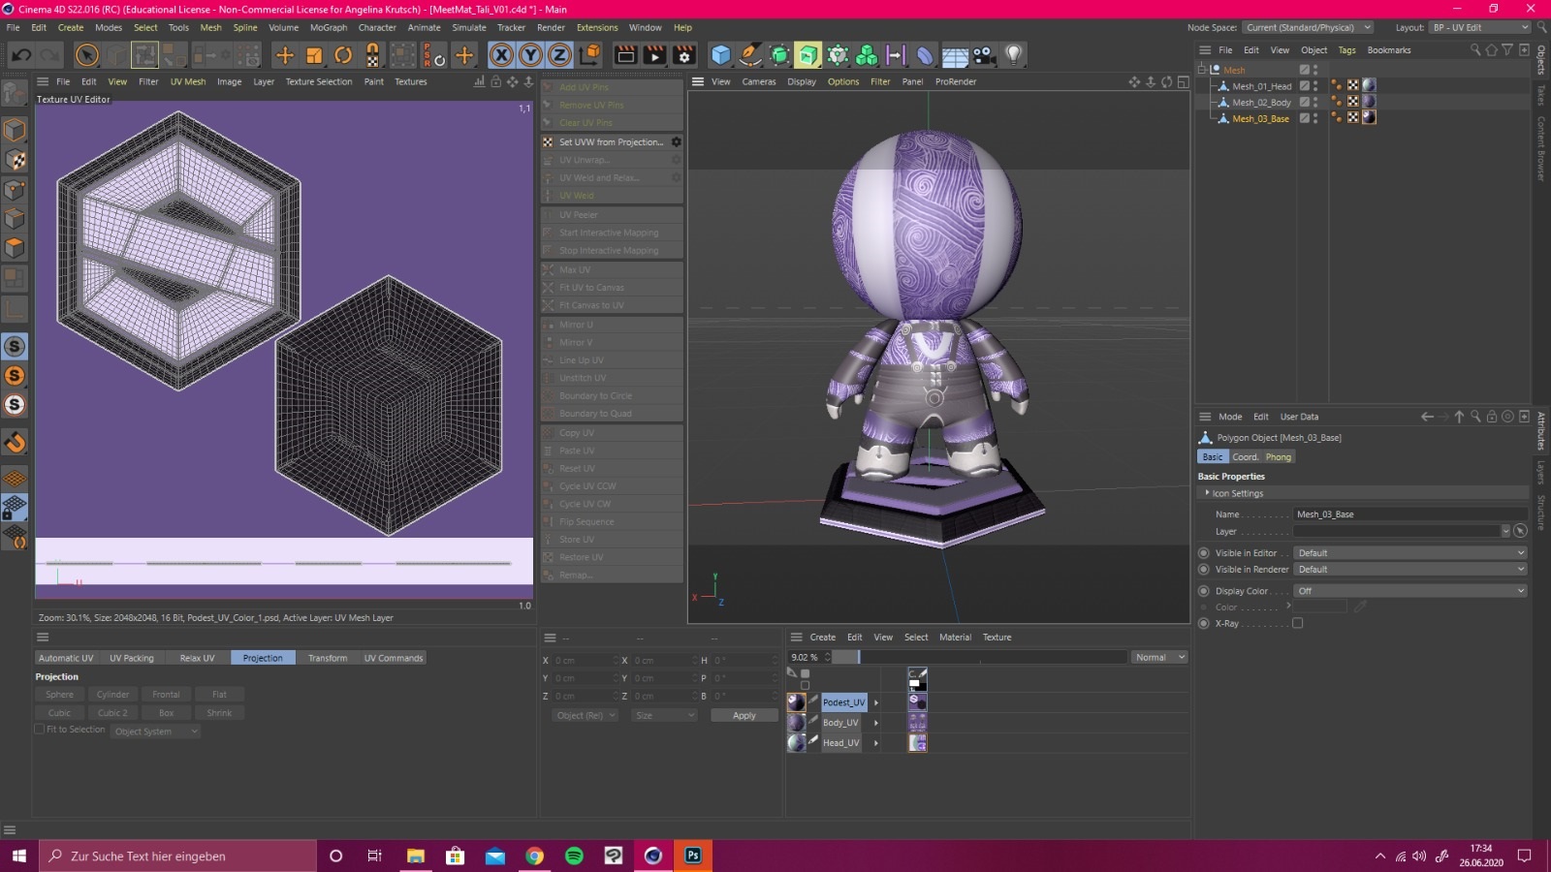Click the camera object icon in the toolbar
Screen dimensions: 1551x872
(x=984, y=55)
